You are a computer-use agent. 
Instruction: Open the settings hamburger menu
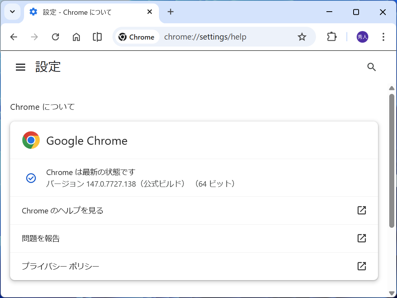20,67
